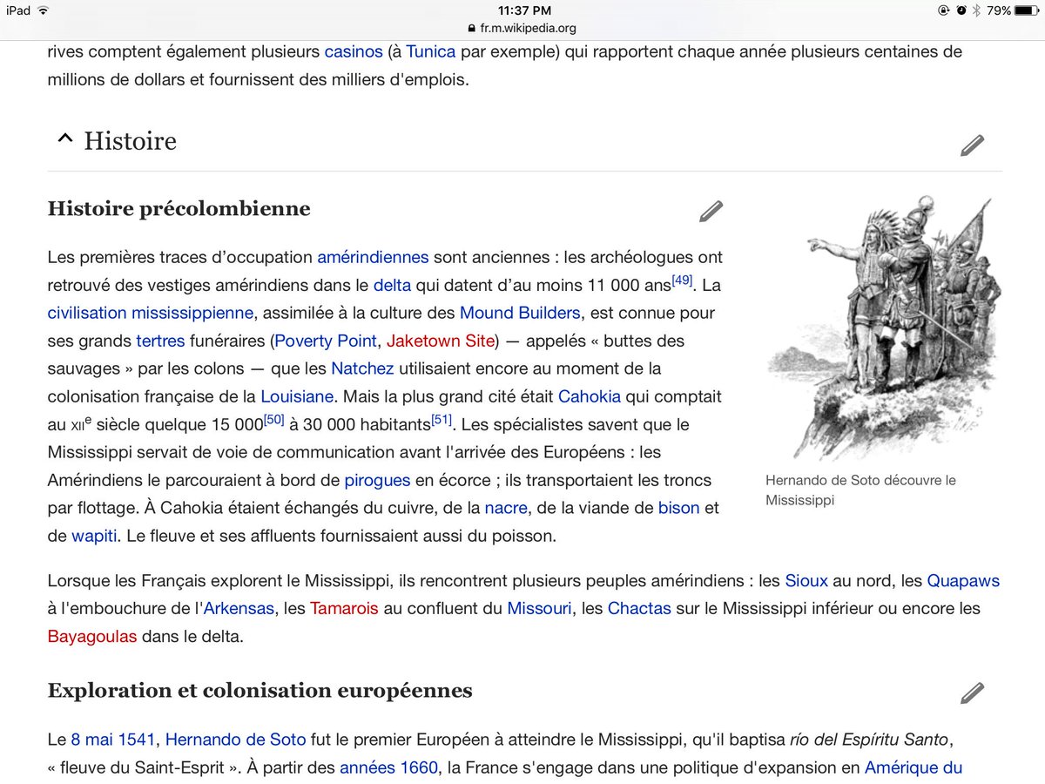Open the Arkensas link
The width and height of the screenshot is (1045, 784).
pos(238,608)
